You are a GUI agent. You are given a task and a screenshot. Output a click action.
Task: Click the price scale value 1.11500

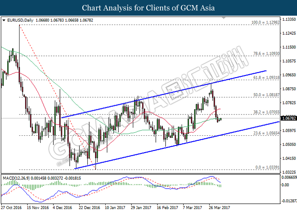pos(289,47)
